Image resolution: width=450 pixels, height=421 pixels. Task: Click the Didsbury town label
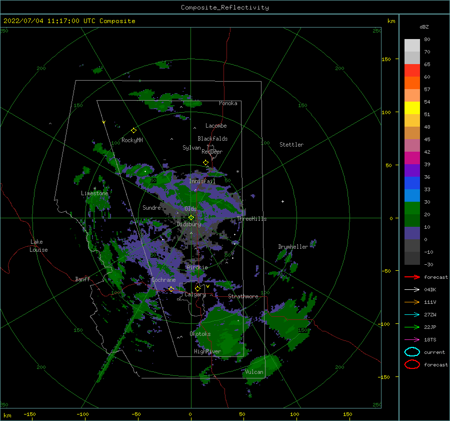coord(189,224)
